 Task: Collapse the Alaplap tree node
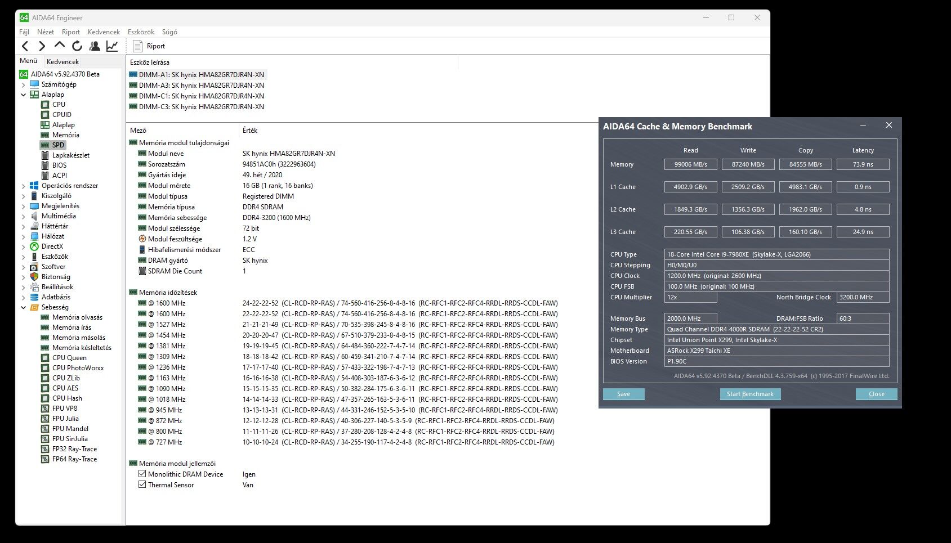coord(24,95)
